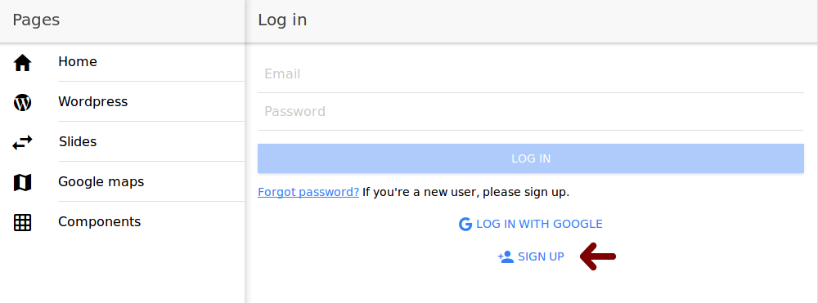818x303 pixels.
Task: Navigate to the Google maps page
Action: [122, 182]
